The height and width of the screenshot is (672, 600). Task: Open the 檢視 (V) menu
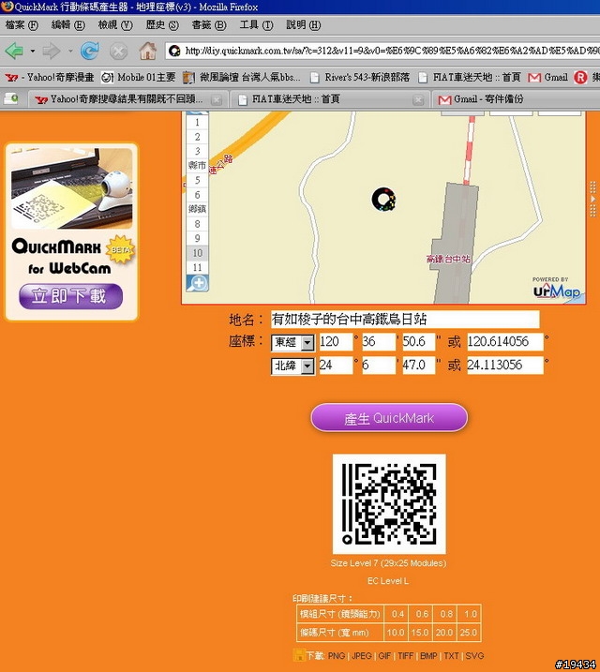[x=115, y=25]
